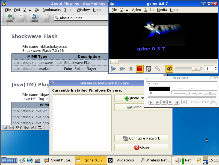Open the Audio menu in gxine
Image resolution: width=219 pixels, height=165 pixels.
click(x=149, y=10)
